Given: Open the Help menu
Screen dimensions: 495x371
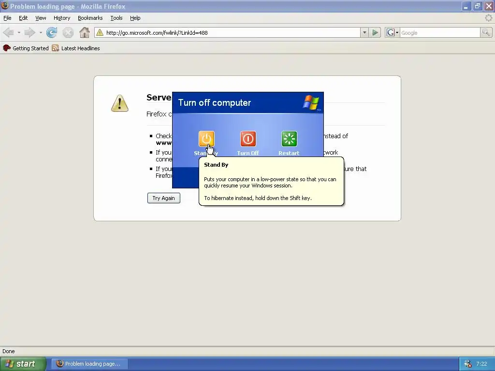Looking at the screenshot, I should coord(135,18).
